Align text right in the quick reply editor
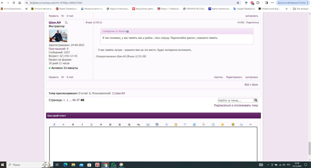The image size is (311, 168). [x=129, y=124]
